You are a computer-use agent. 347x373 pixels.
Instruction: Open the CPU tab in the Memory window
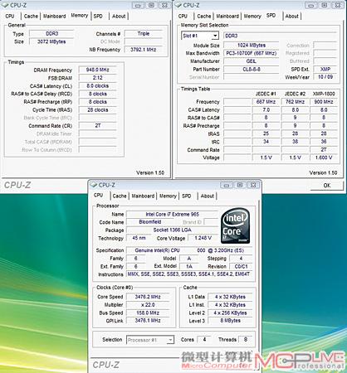[x=10, y=16]
